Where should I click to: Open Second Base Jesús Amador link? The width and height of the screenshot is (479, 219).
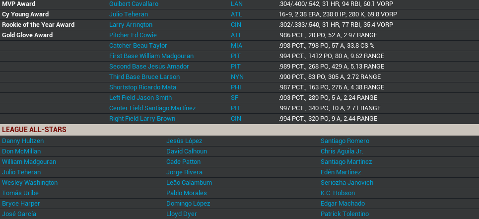coord(149,67)
